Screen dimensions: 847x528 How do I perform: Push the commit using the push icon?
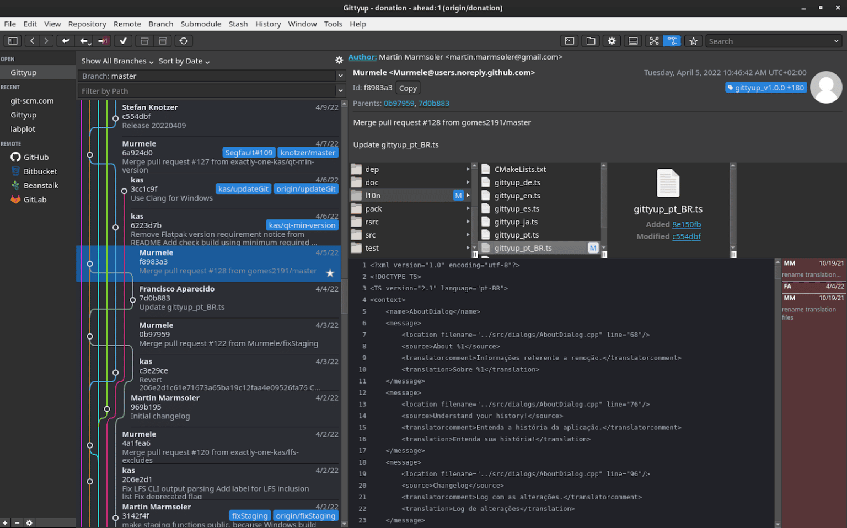[x=103, y=41]
